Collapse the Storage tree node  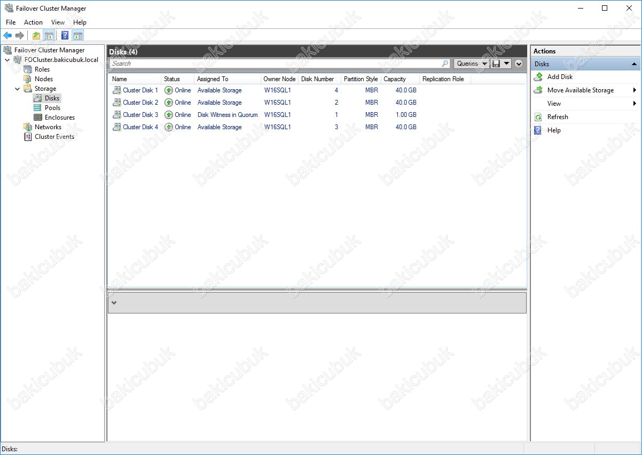pos(17,89)
